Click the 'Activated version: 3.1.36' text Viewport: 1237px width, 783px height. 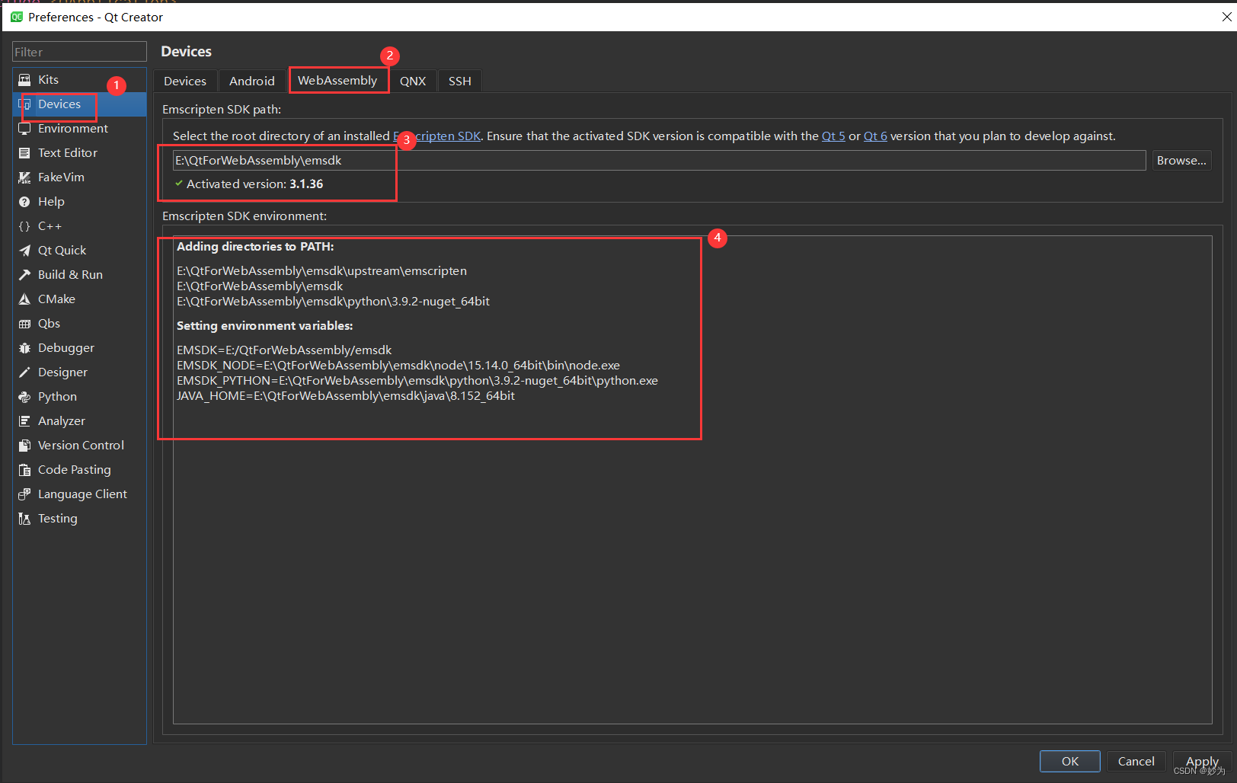click(255, 184)
